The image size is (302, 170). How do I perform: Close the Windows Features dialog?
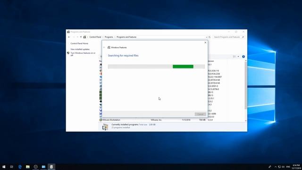click(205, 42)
